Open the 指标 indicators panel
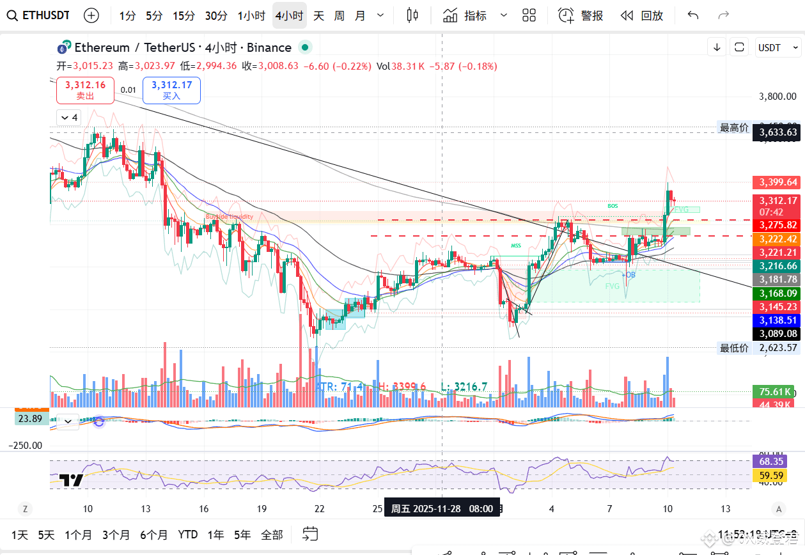This screenshot has width=805, height=555. (x=465, y=15)
